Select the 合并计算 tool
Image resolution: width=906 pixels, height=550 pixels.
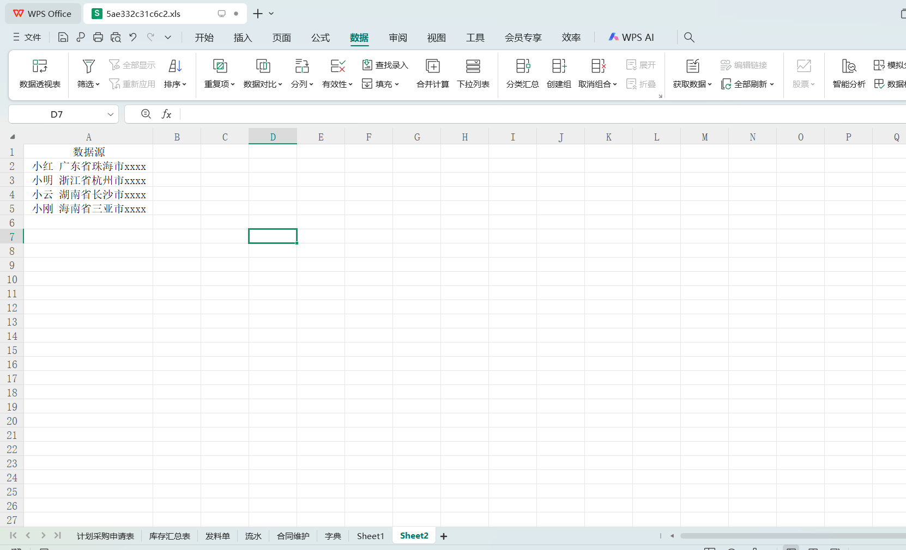(x=432, y=74)
